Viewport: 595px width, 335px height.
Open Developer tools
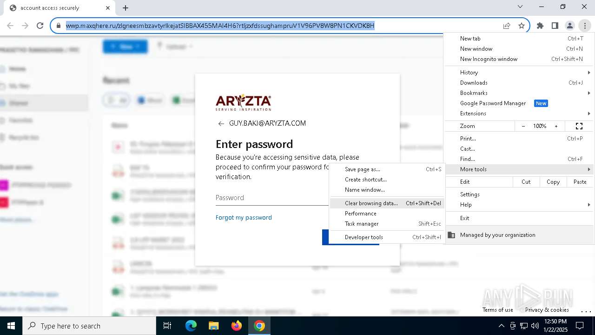(387, 237)
